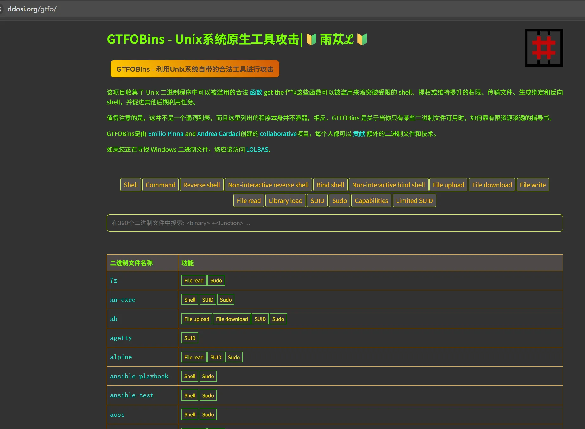
Task: Open the Andrea Cardaci link
Action: pyautogui.click(x=219, y=134)
